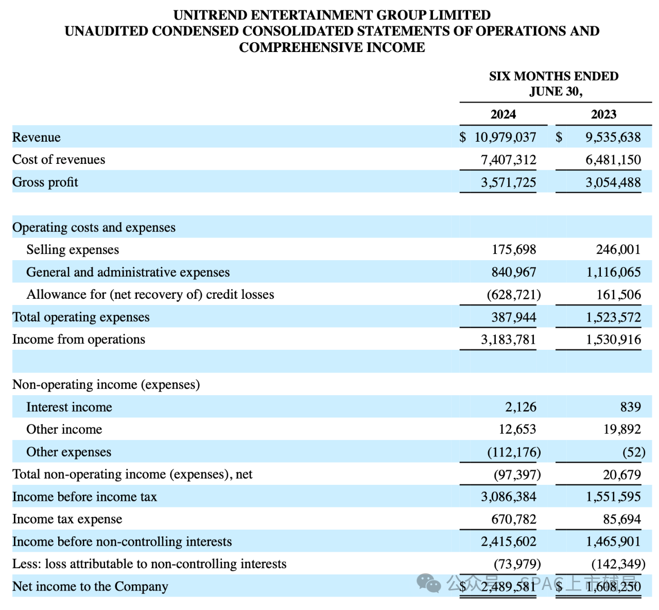
Task: Click total operating expenses value 387,944
Action: point(514,317)
